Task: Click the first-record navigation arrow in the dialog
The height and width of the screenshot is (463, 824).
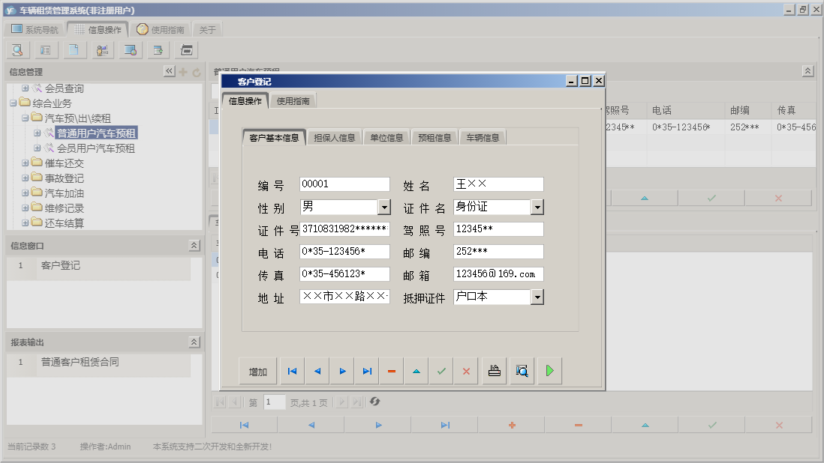Action: coord(292,370)
